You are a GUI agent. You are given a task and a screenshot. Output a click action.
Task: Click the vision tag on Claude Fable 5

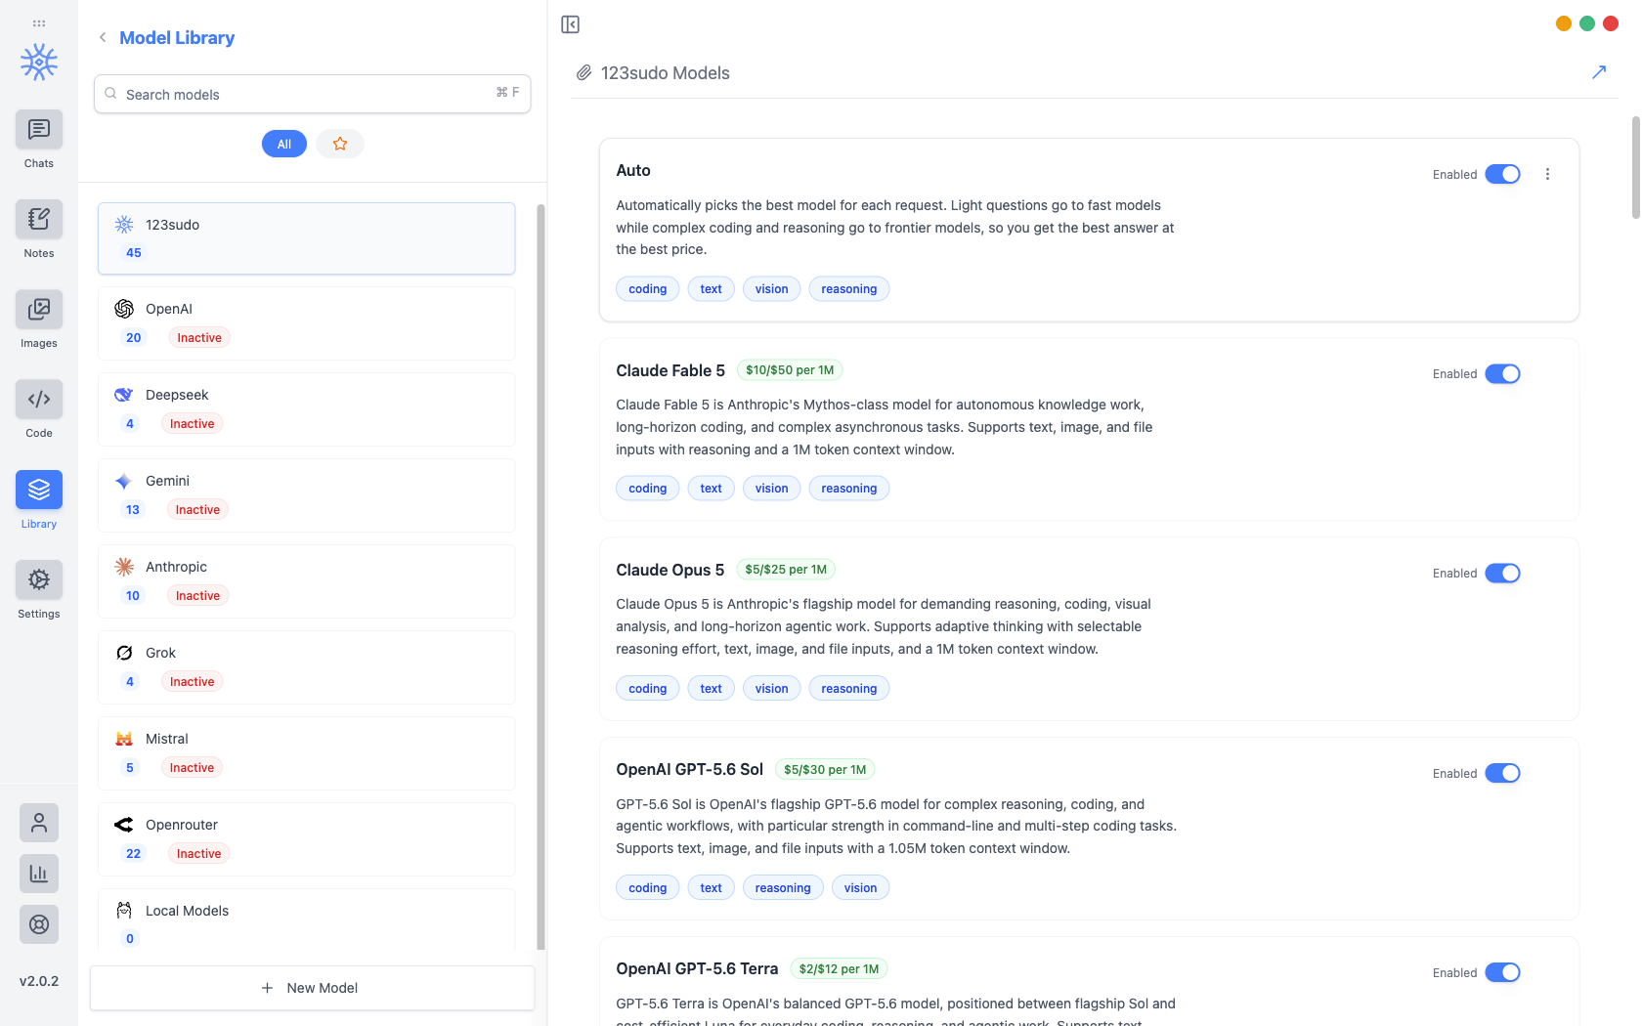coord(772,489)
